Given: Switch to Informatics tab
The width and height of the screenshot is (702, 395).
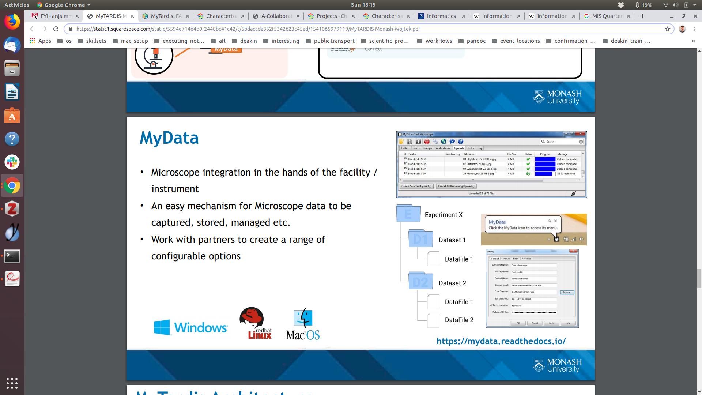Looking at the screenshot, I should pyautogui.click(x=441, y=16).
